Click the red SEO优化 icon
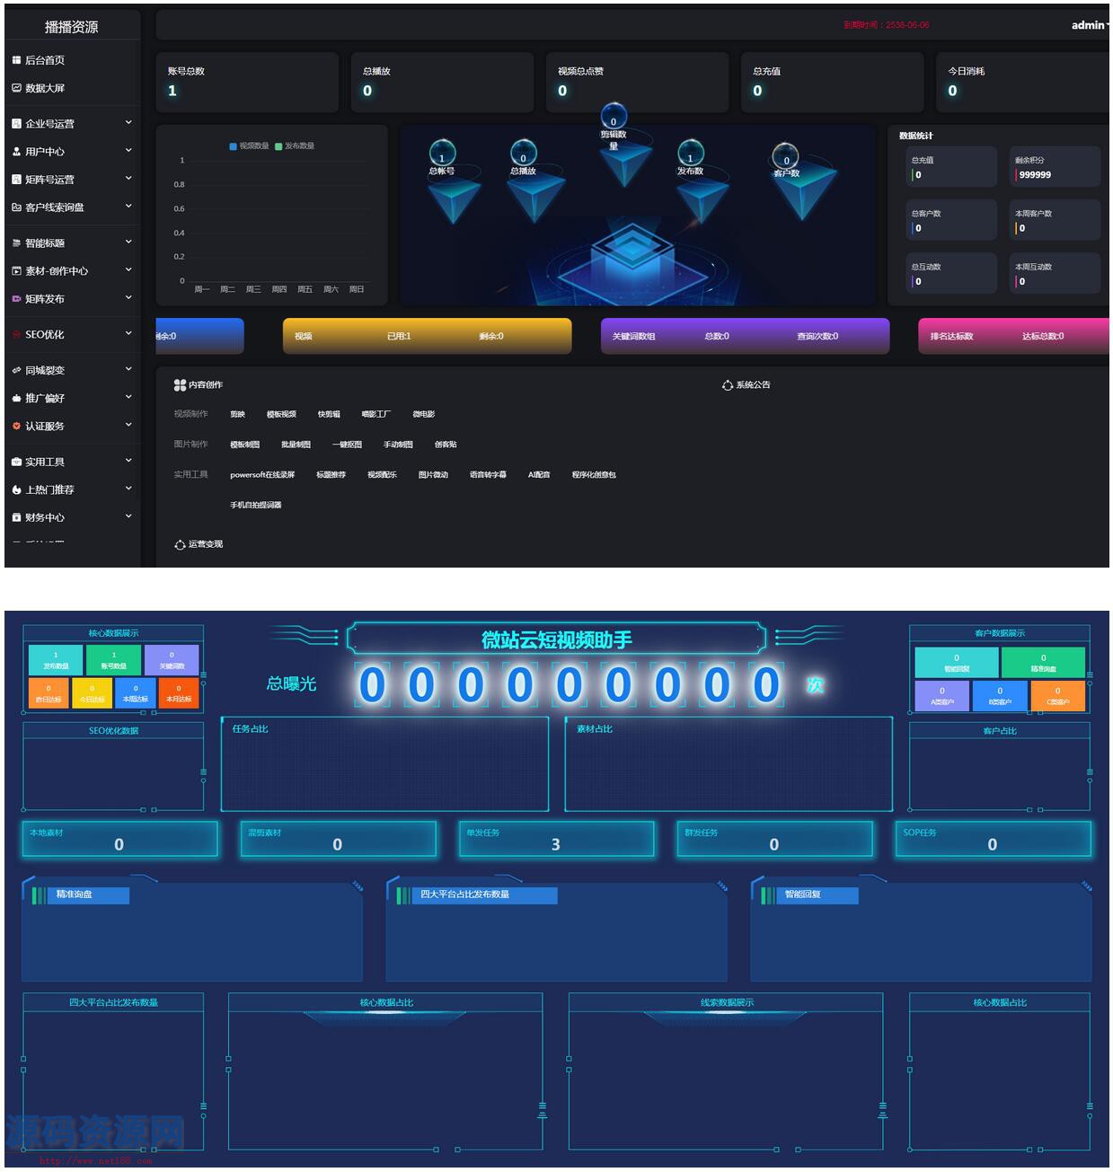The width and height of the screenshot is (1113, 1172). 16,335
